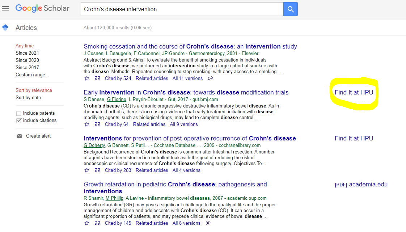
Task: Open cite quote for Growth retardation article
Action: tap(97, 223)
